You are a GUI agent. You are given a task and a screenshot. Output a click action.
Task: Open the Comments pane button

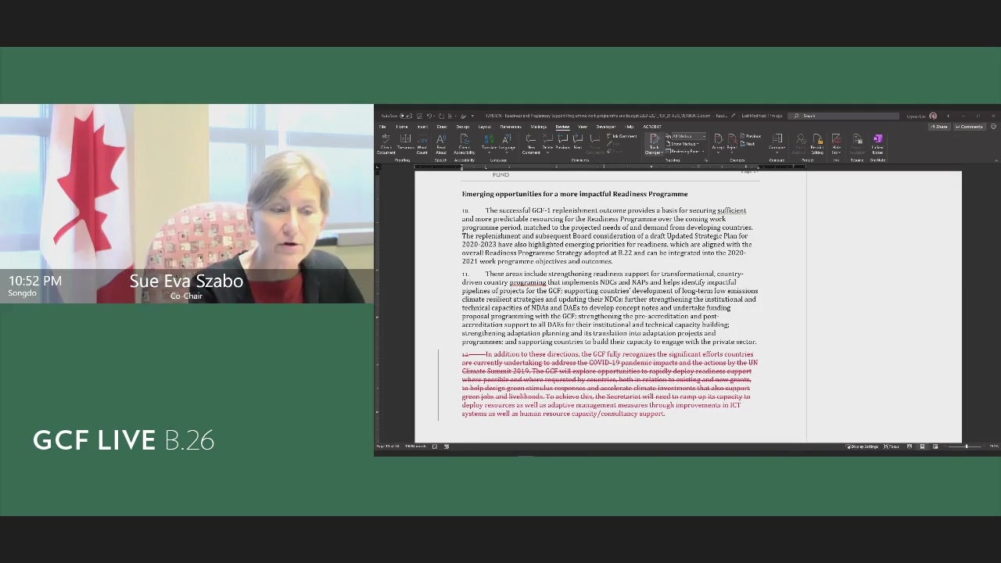pos(970,127)
